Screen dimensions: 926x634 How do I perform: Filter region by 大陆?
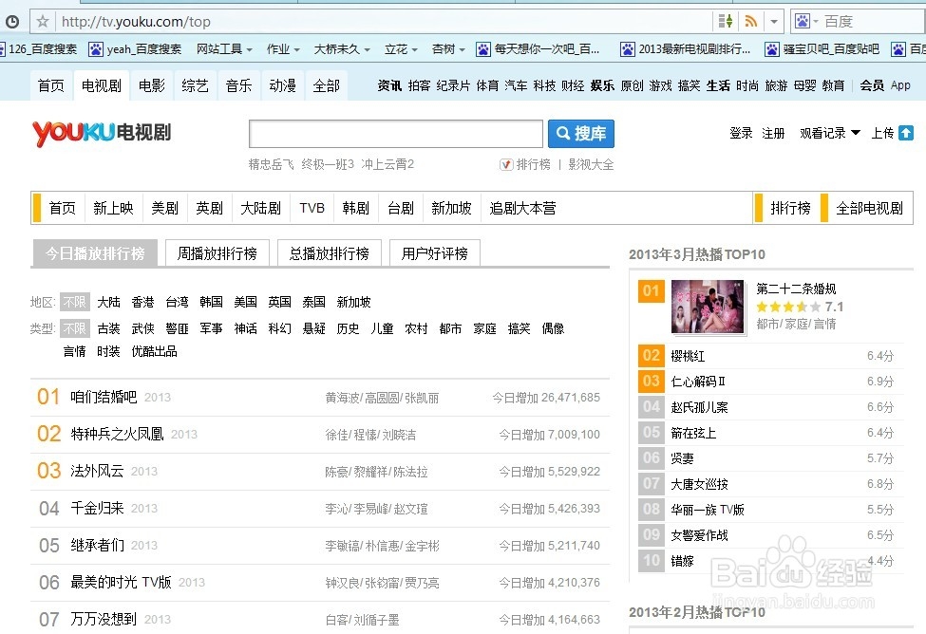(108, 302)
